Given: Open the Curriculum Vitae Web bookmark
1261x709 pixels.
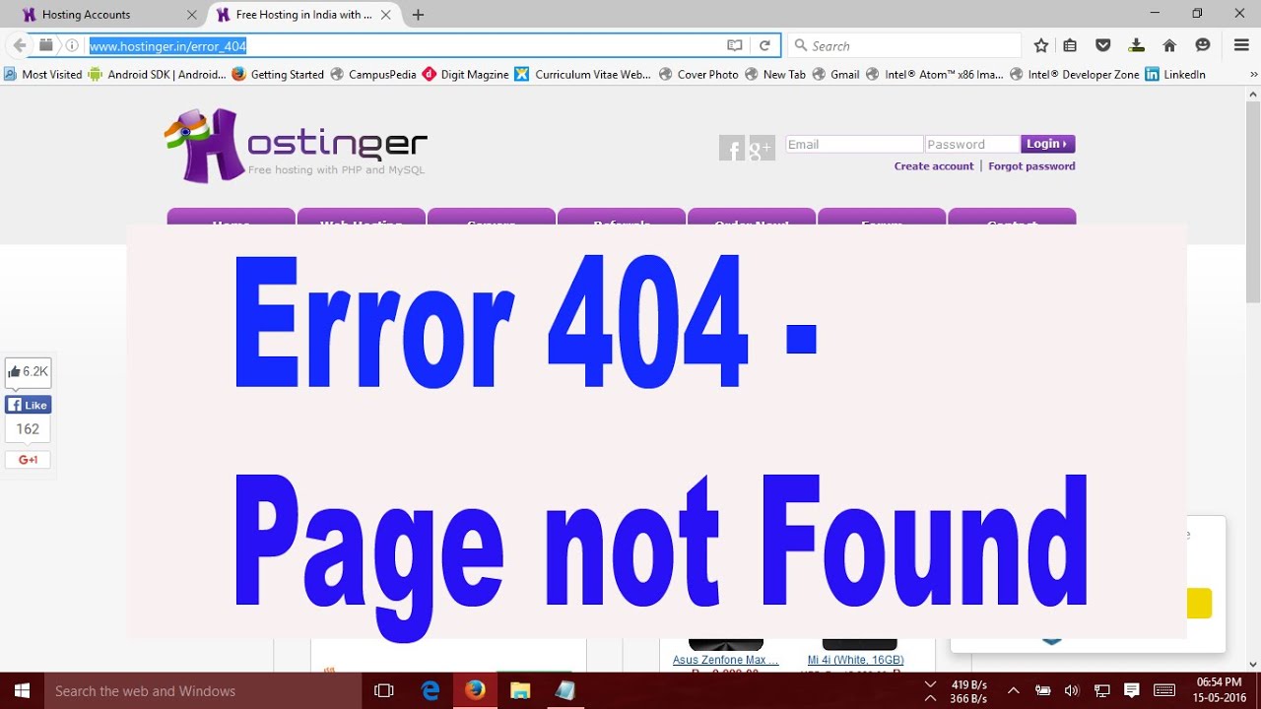Looking at the screenshot, I should pyautogui.click(x=583, y=74).
